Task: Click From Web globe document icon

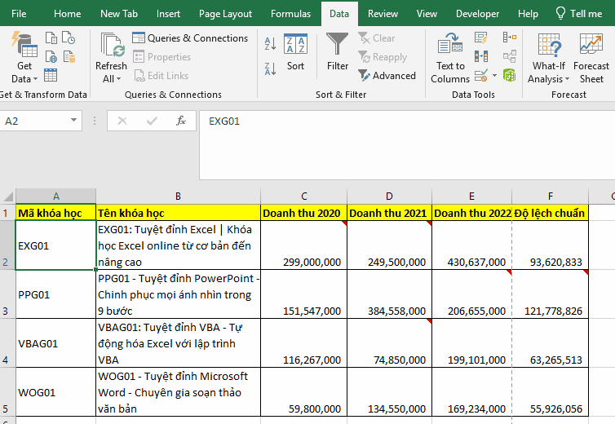Action: pyautogui.click(x=51, y=57)
